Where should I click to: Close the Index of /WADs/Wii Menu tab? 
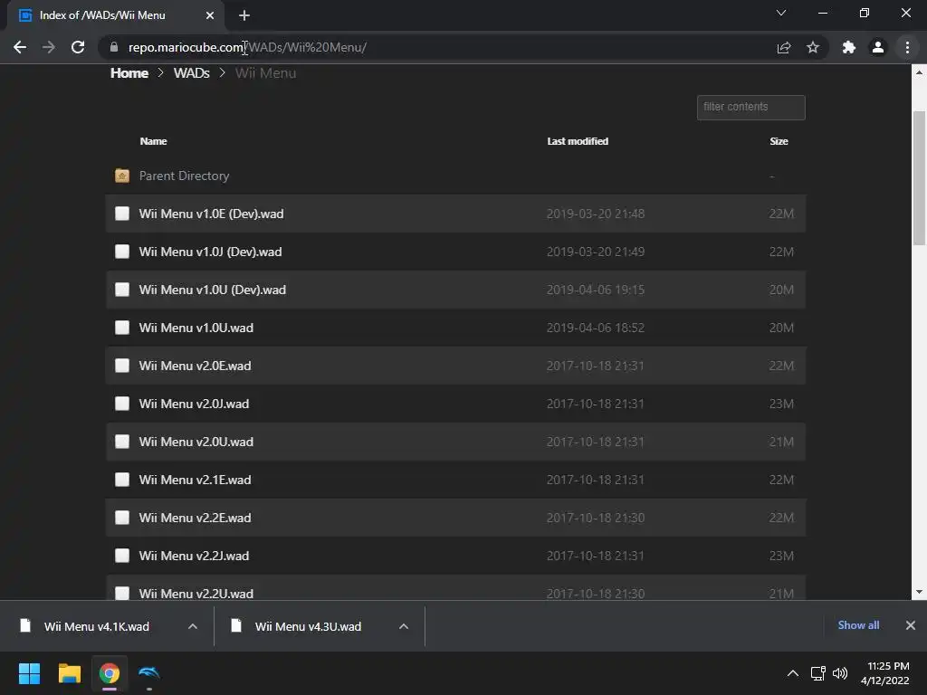(210, 15)
